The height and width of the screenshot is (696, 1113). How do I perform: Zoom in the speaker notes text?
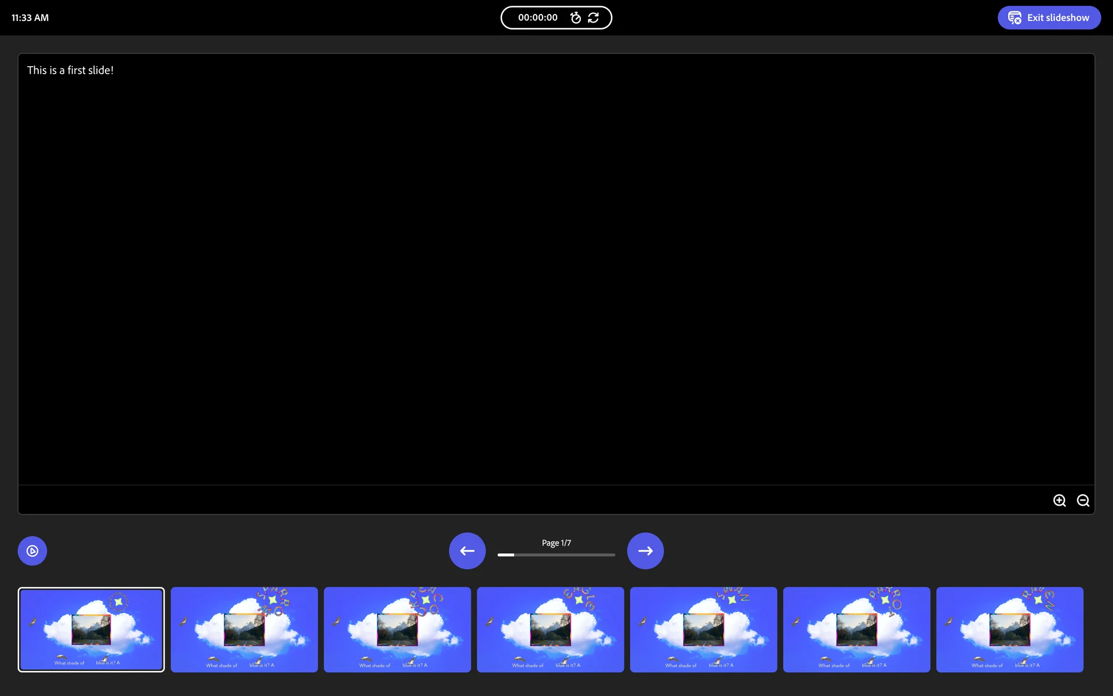(1059, 501)
